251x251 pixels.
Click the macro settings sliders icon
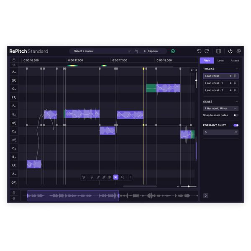coord(136,51)
